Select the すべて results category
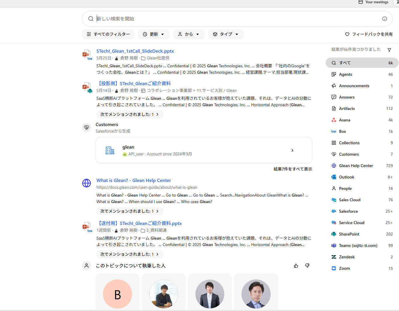This screenshot has width=399, height=311. click(362, 63)
